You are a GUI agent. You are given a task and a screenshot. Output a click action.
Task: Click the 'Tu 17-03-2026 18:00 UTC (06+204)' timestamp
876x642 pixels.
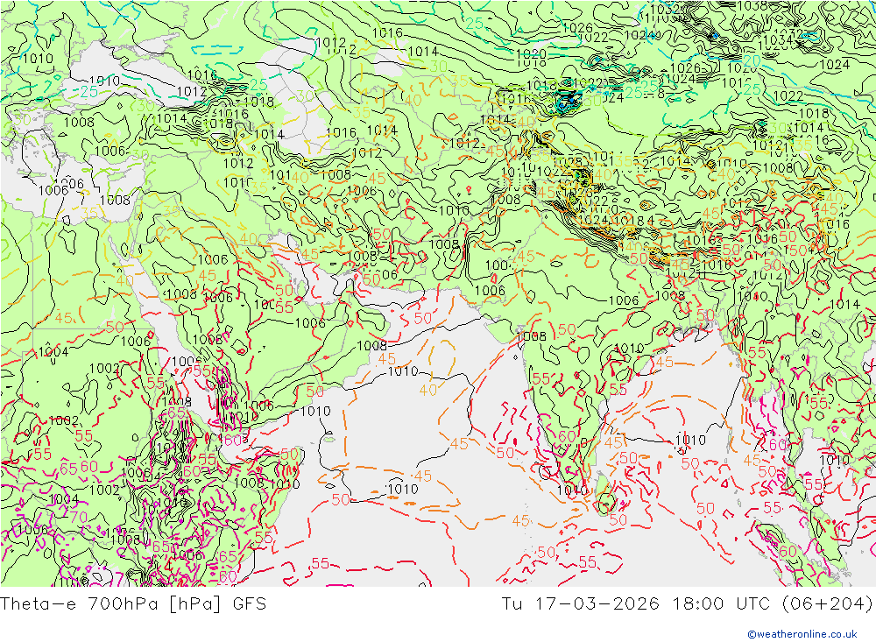(x=687, y=604)
